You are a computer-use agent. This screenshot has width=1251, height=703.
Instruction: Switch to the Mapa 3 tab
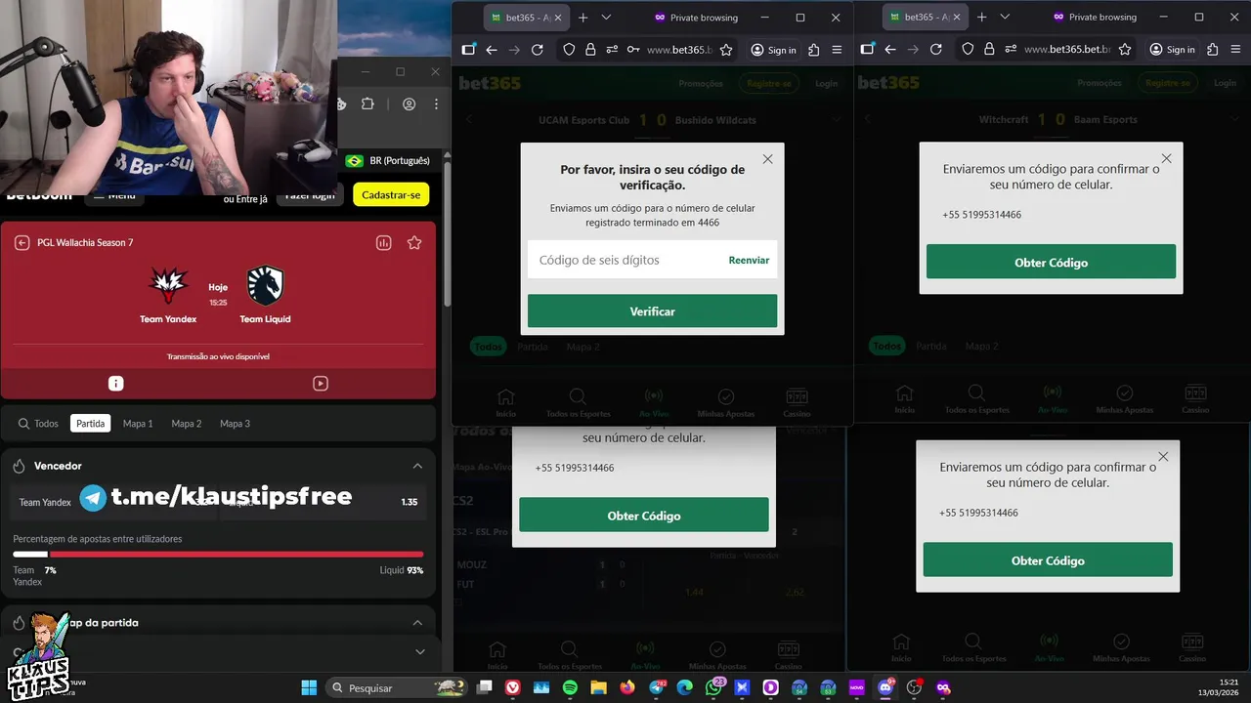tap(235, 424)
